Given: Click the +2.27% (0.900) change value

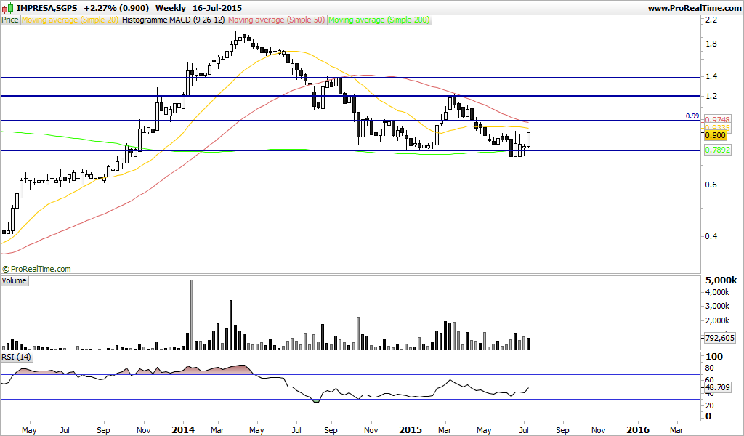Looking at the screenshot, I should [116, 8].
